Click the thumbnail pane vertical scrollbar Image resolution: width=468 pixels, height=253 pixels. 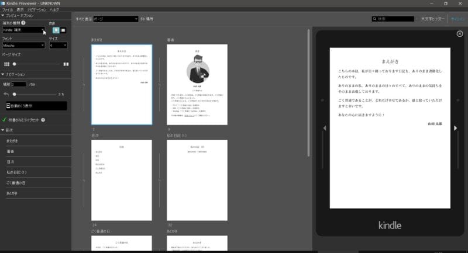point(308,93)
